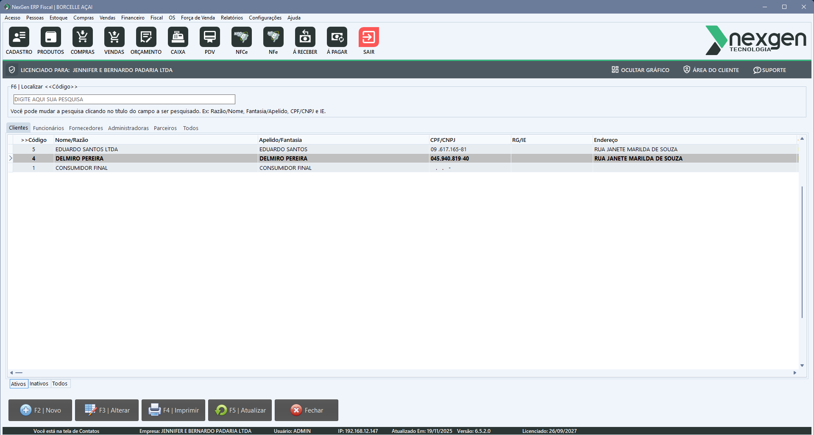Launch the COMPRAS cart icon

tap(83, 37)
